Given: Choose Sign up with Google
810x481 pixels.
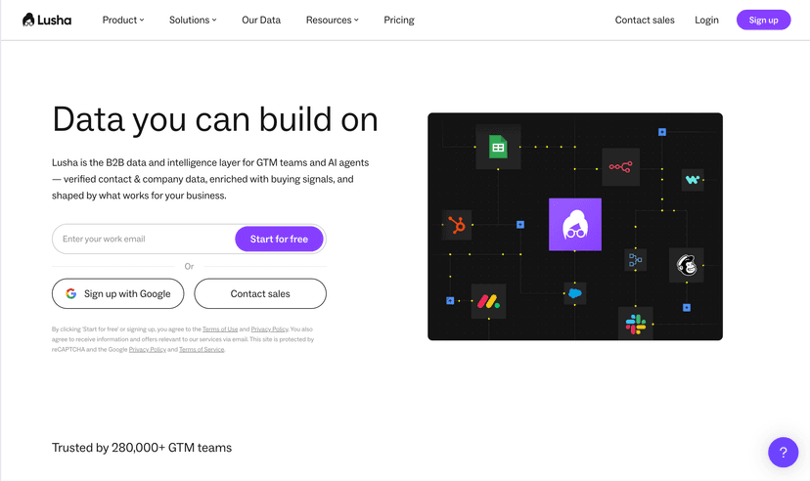Looking at the screenshot, I should click(117, 293).
